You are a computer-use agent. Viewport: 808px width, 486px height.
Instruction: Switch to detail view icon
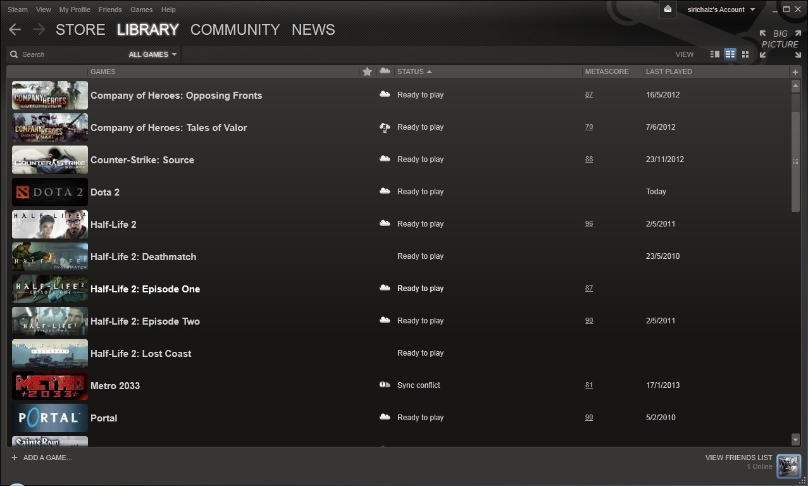click(x=715, y=54)
